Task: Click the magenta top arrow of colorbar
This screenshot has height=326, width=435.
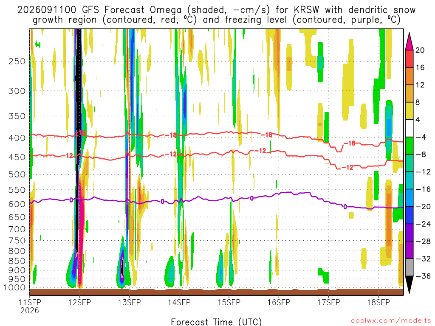Action: coord(409,42)
